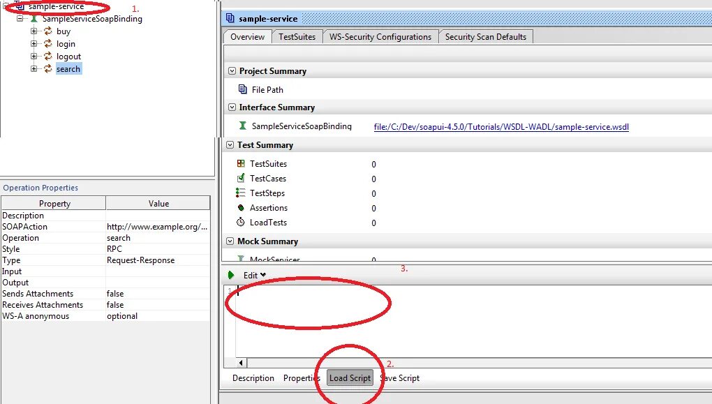Screen dimensions: 712x404
Task: Select the buy operation label
Action: click(x=64, y=31)
